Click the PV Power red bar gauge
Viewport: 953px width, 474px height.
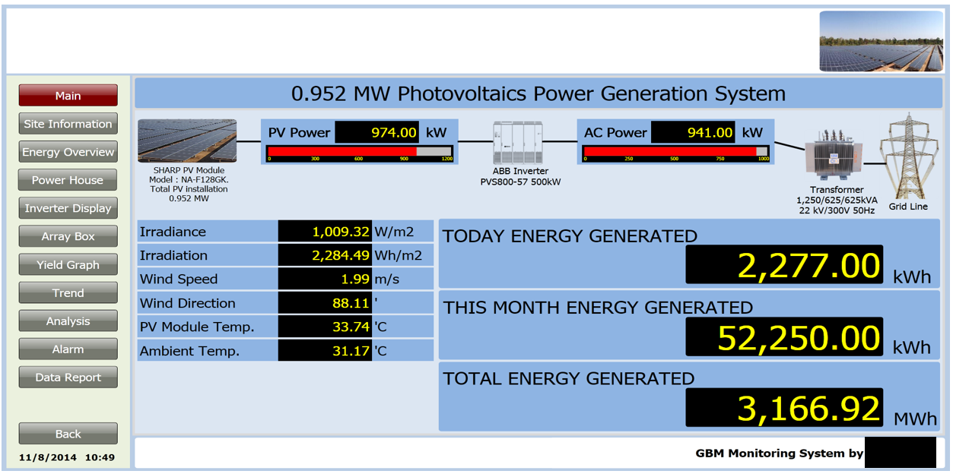360,153
